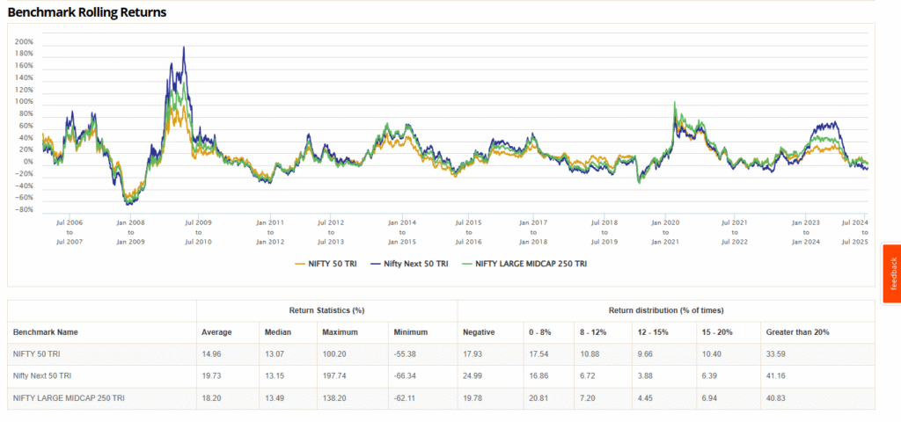Click maximum value 197.74
The height and width of the screenshot is (422, 901).
[x=333, y=375]
